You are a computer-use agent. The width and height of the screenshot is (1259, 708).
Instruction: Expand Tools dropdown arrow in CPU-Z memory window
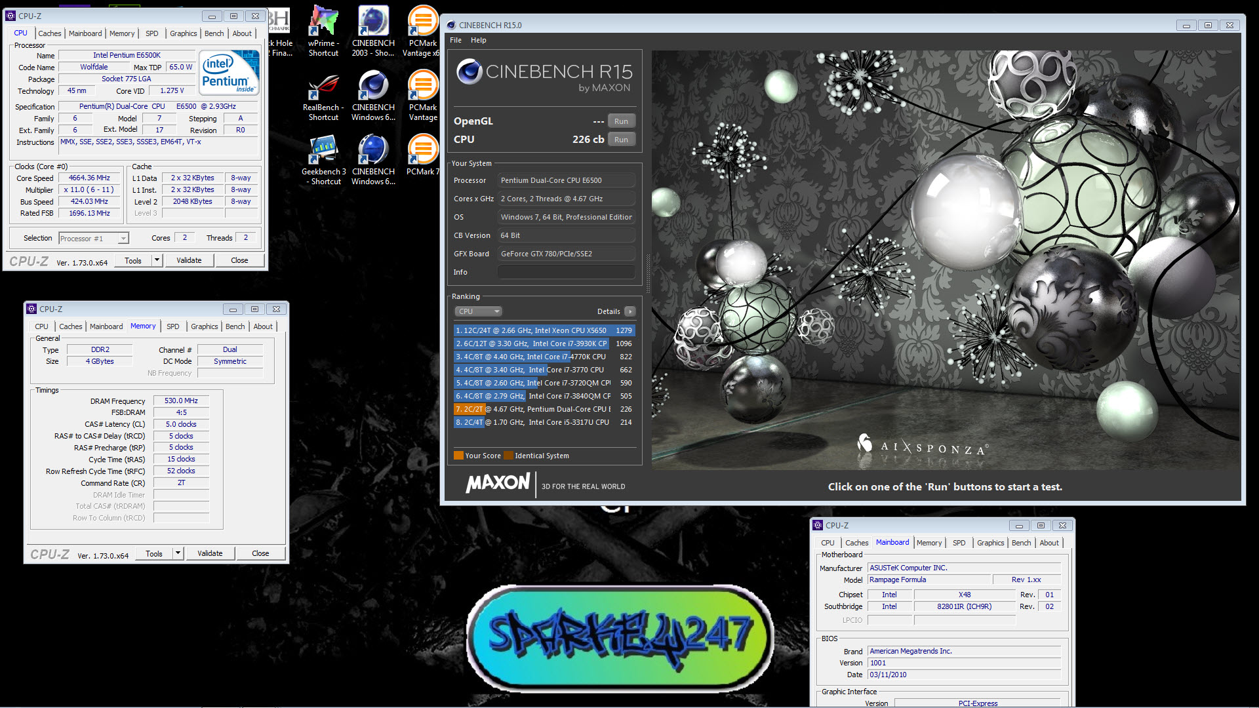click(x=178, y=553)
